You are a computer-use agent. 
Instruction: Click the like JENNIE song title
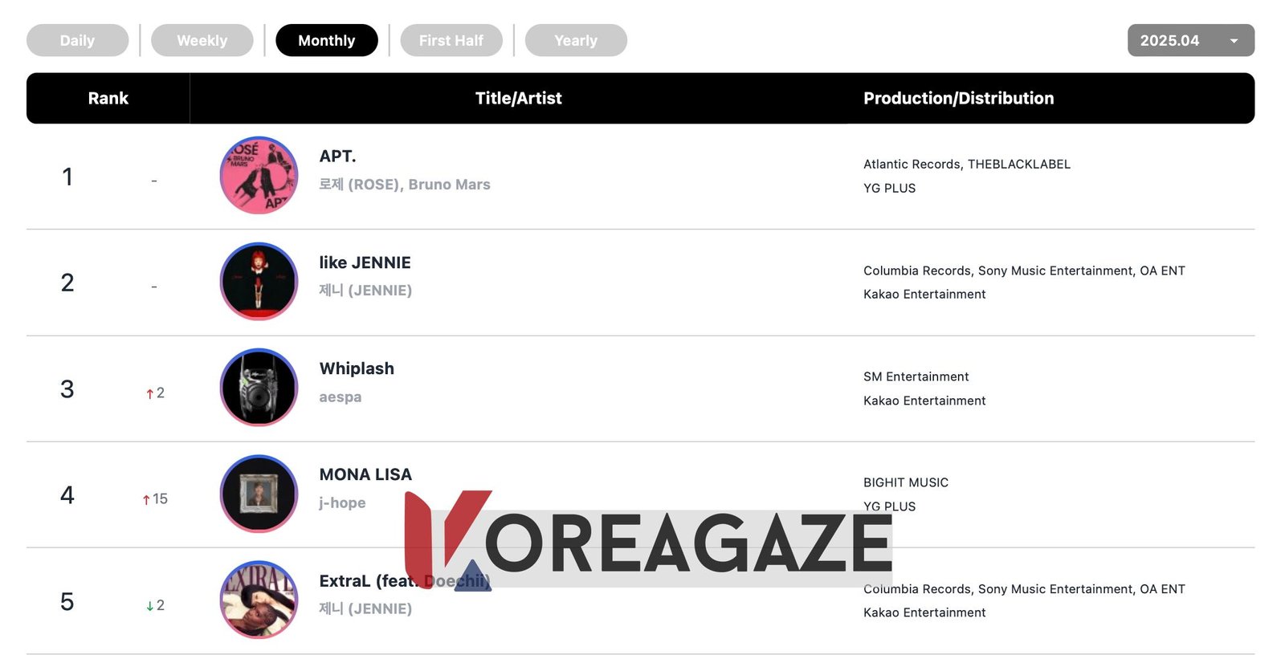pyautogui.click(x=365, y=262)
